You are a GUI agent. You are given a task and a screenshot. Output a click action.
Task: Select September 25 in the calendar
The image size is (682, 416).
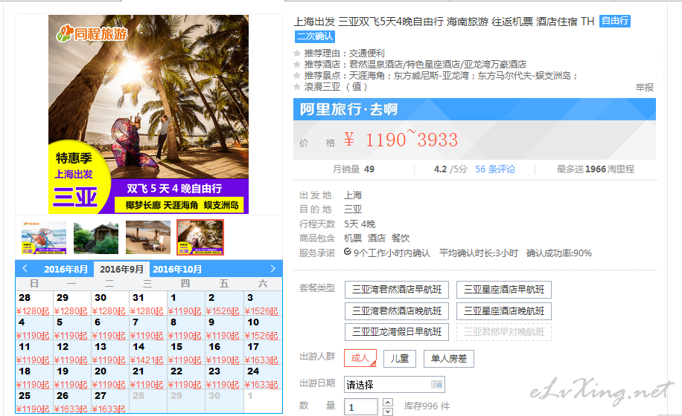pyautogui.click(x=34, y=402)
